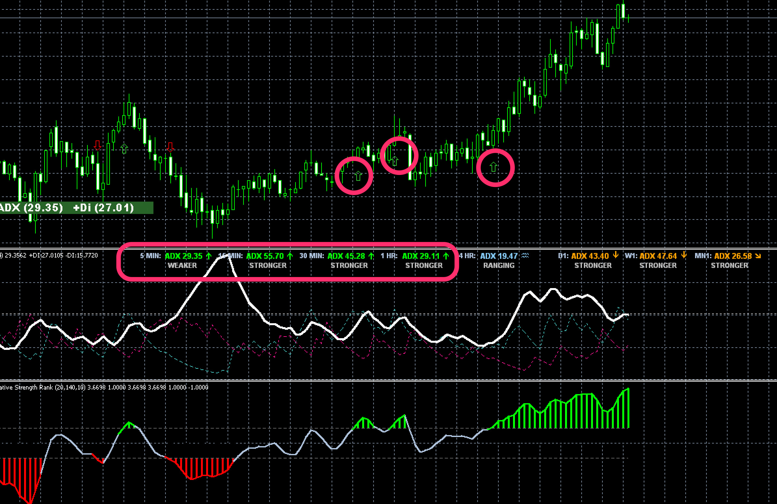Click the orange ADX 43.40 value
This screenshot has height=504, width=777.
tap(590, 256)
